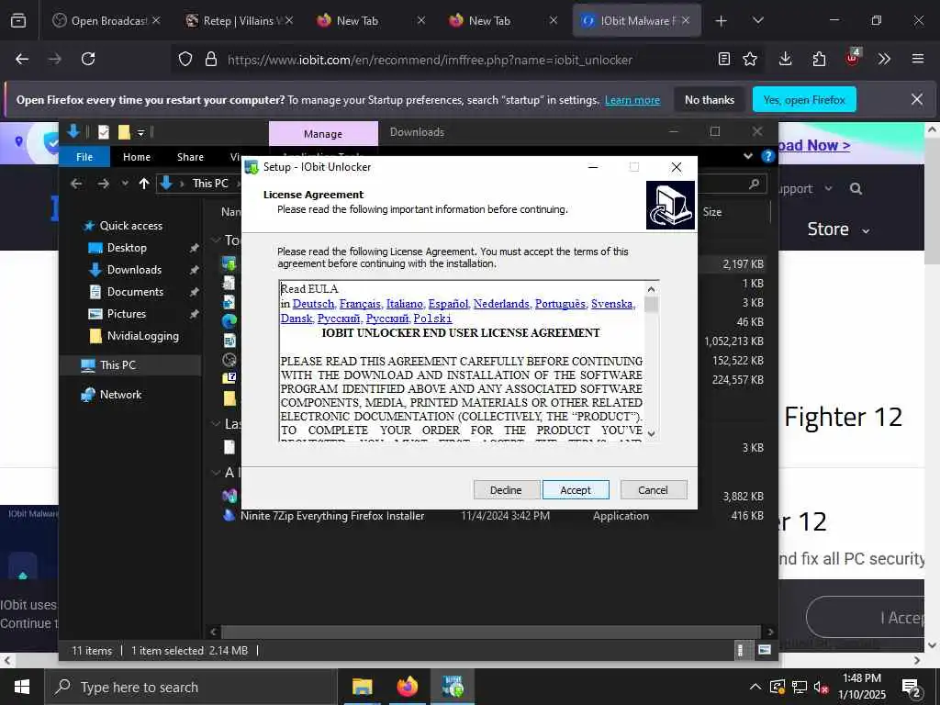
Task: Select This PC in navigation pane
Action: click(117, 365)
